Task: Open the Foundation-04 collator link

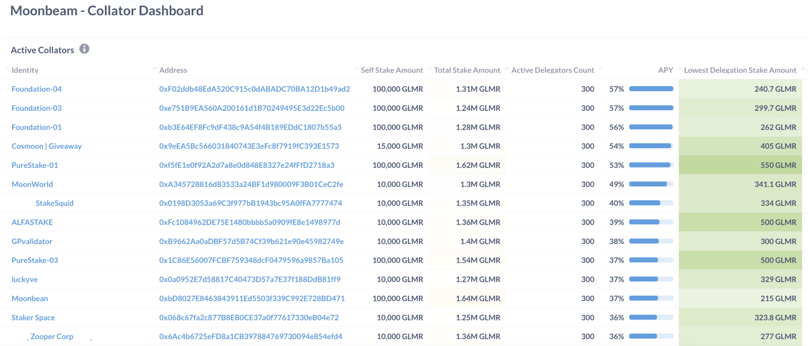Action: tap(36, 89)
